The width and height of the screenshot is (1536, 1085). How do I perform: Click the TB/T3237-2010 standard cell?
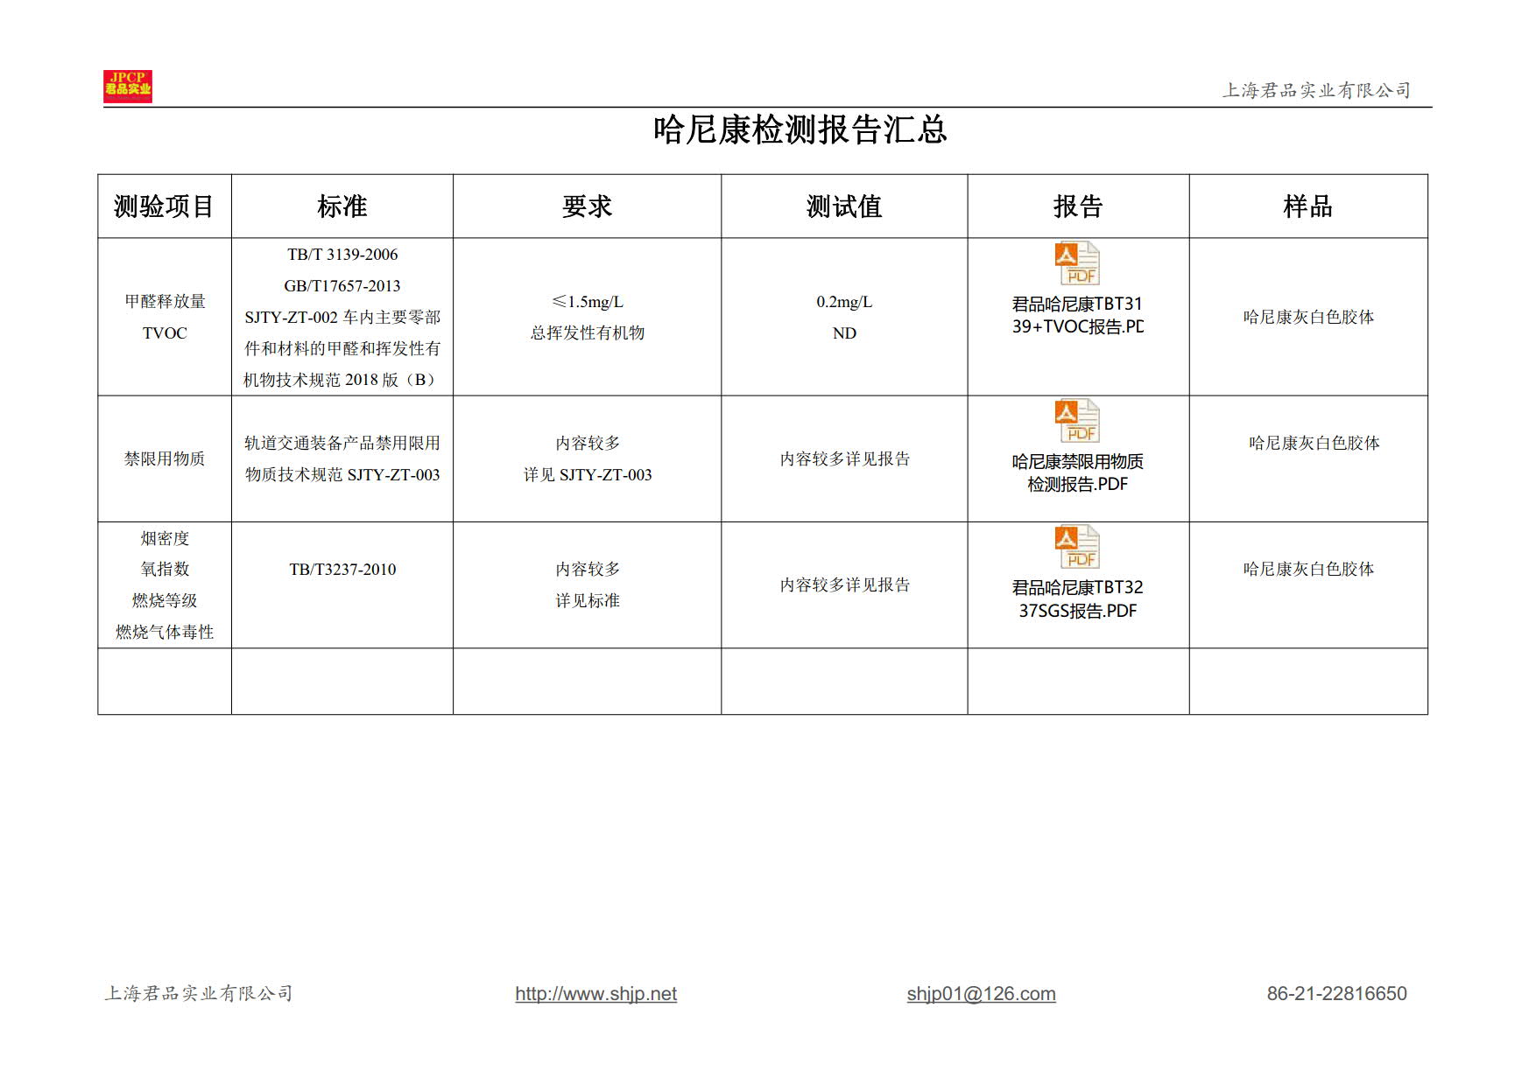342,570
